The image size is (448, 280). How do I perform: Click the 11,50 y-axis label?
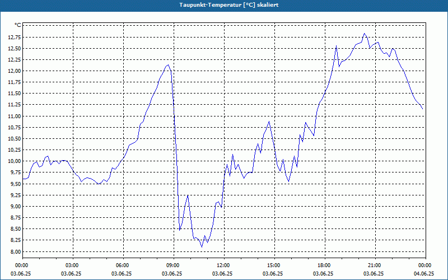pos(15,94)
